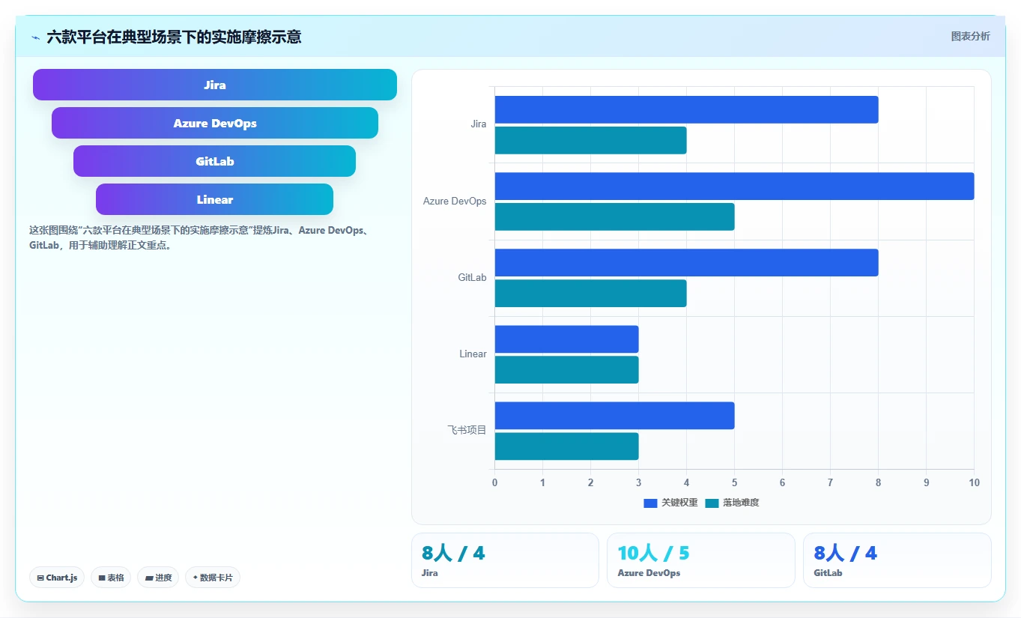Image resolution: width=1021 pixels, height=618 pixels.
Task: Click the Jira y-axis label
Action: [478, 124]
